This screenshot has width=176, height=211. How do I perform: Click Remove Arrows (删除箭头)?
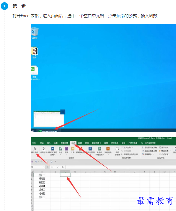click(x=148, y=154)
